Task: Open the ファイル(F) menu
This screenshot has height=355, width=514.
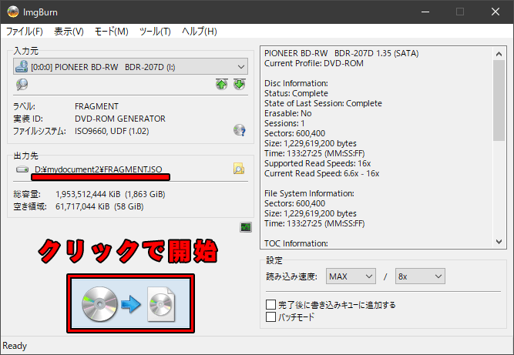Action: [25, 32]
